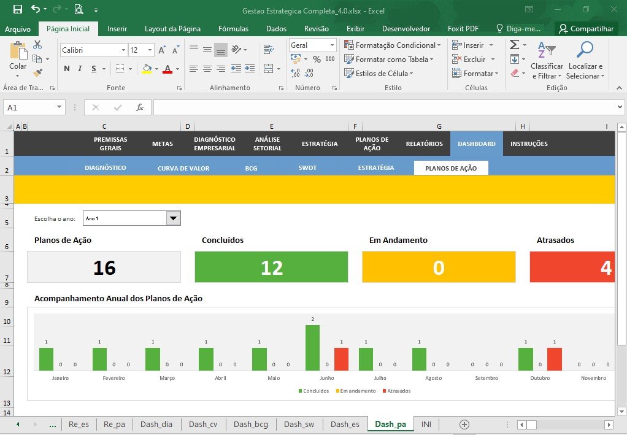The height and width of the screenshot is (435, 627).
Task: Align text left in cell
Action: (x=193, y=68)
